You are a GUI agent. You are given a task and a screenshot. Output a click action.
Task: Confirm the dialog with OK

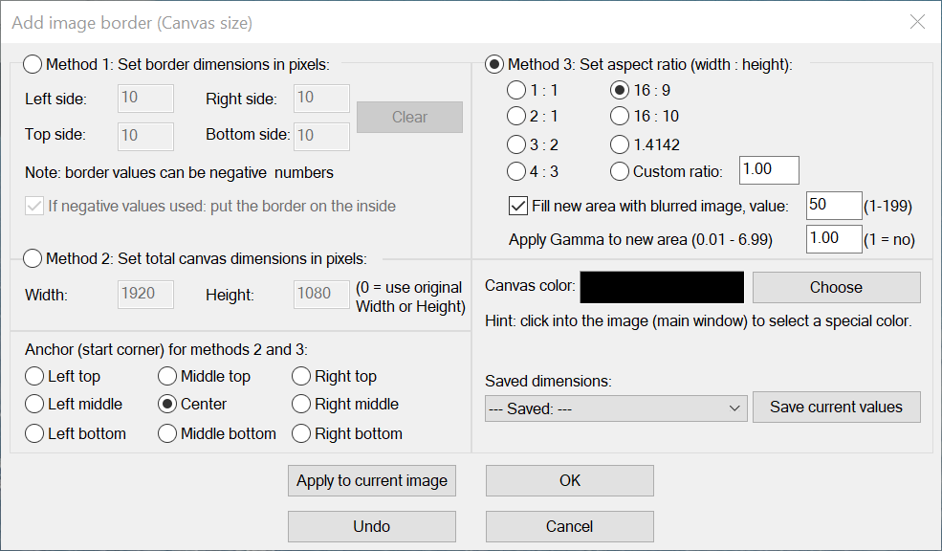pos(570,481)
